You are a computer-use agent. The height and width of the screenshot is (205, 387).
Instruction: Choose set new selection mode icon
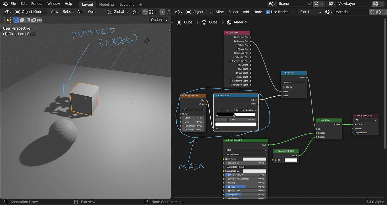(16, 20)
